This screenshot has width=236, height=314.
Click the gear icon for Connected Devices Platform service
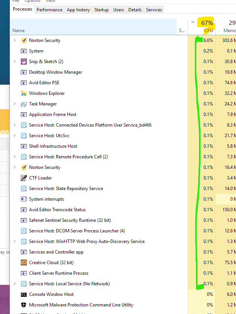(x=24, y=125)
